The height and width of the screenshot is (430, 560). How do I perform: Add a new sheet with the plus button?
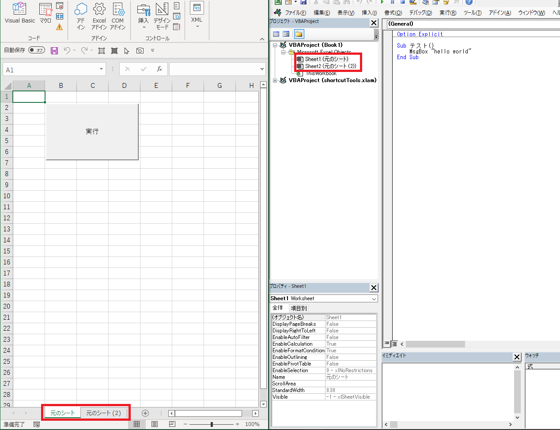pos(145,413)
